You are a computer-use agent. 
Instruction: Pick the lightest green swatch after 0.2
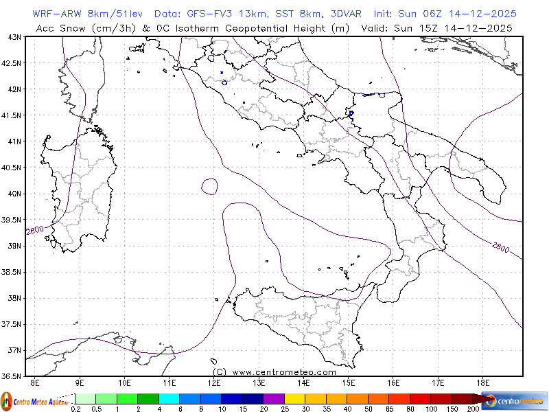click(85, 398)
